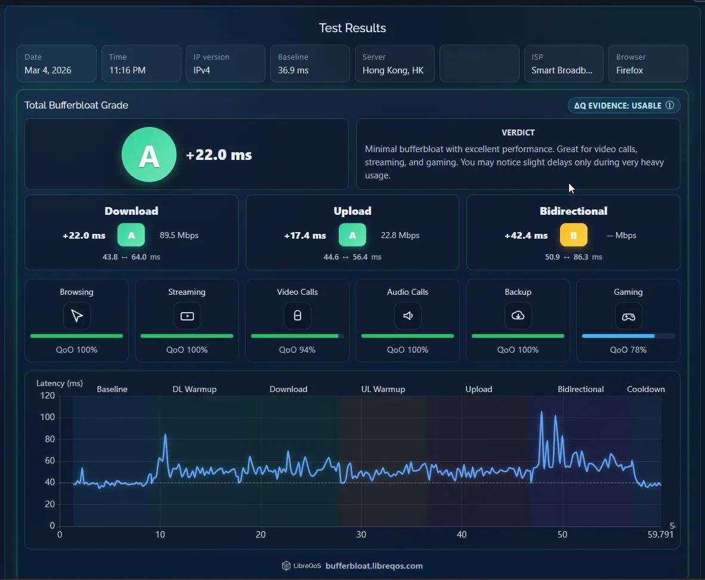The height and width of the screenshot is (580, 705).
Task: Click the Total Bufferbloat Grade label
Action: pos(76,105)
